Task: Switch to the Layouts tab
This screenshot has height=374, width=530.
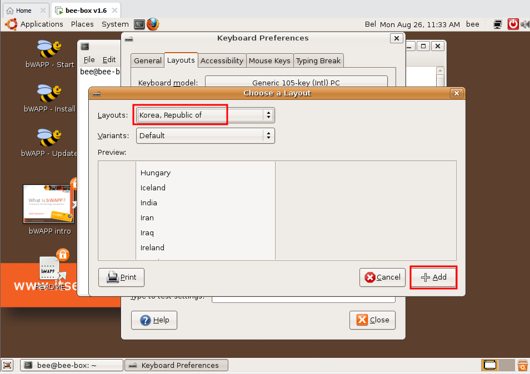Action: (181, 60)
